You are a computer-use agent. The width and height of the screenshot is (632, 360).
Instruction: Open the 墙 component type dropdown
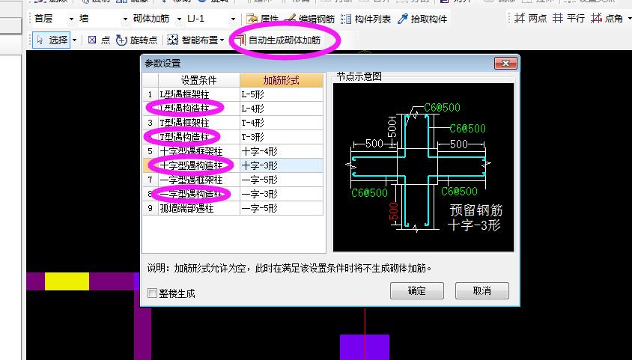point(124,19)
